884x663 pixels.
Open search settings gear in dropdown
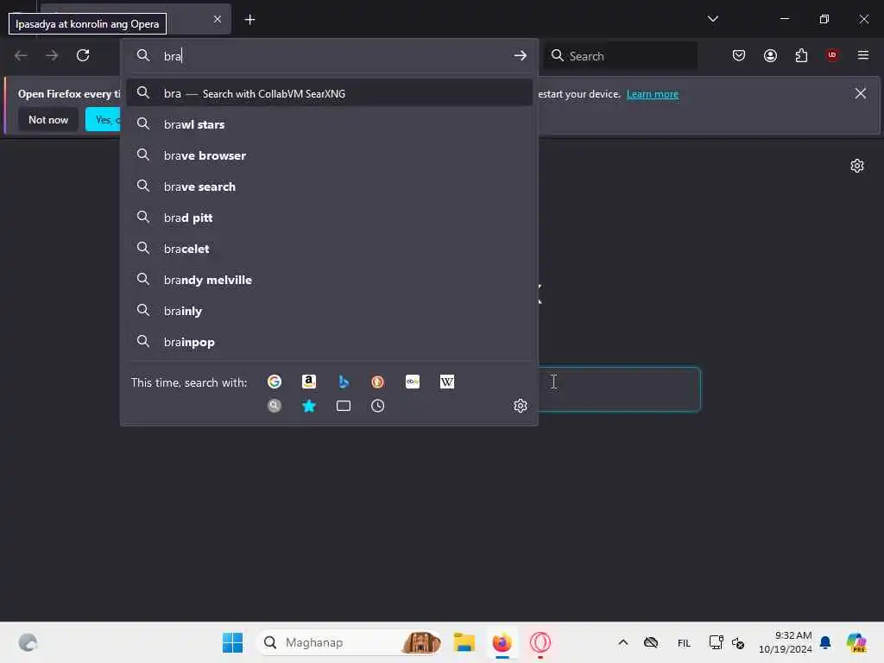pos(521,406)
